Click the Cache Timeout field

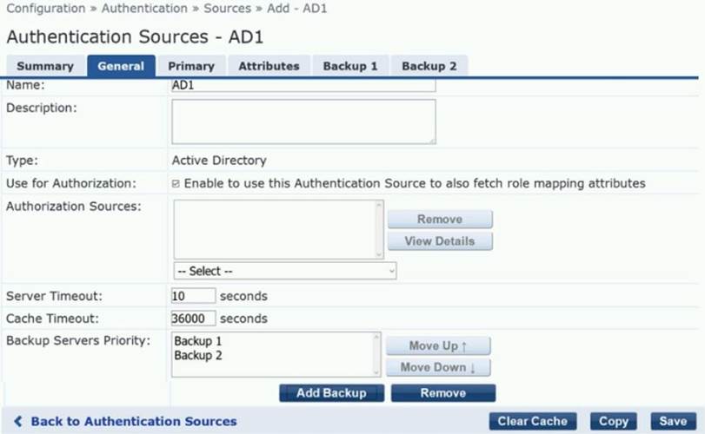[193, 319]
